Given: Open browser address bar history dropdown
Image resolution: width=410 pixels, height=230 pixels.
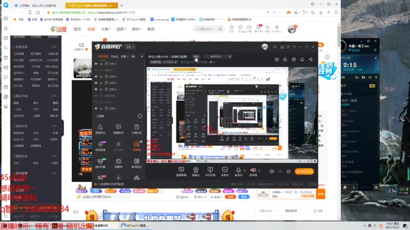Looking at the screenshot, I should pyautogui.click(x=279, y=12).
